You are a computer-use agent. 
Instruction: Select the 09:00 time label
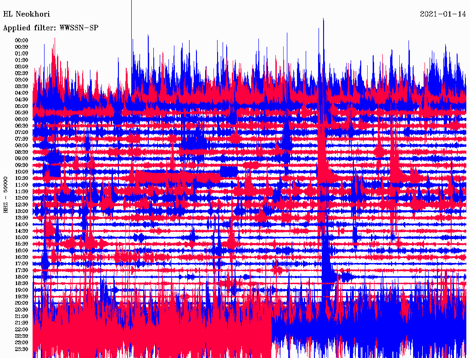[21, 159]
